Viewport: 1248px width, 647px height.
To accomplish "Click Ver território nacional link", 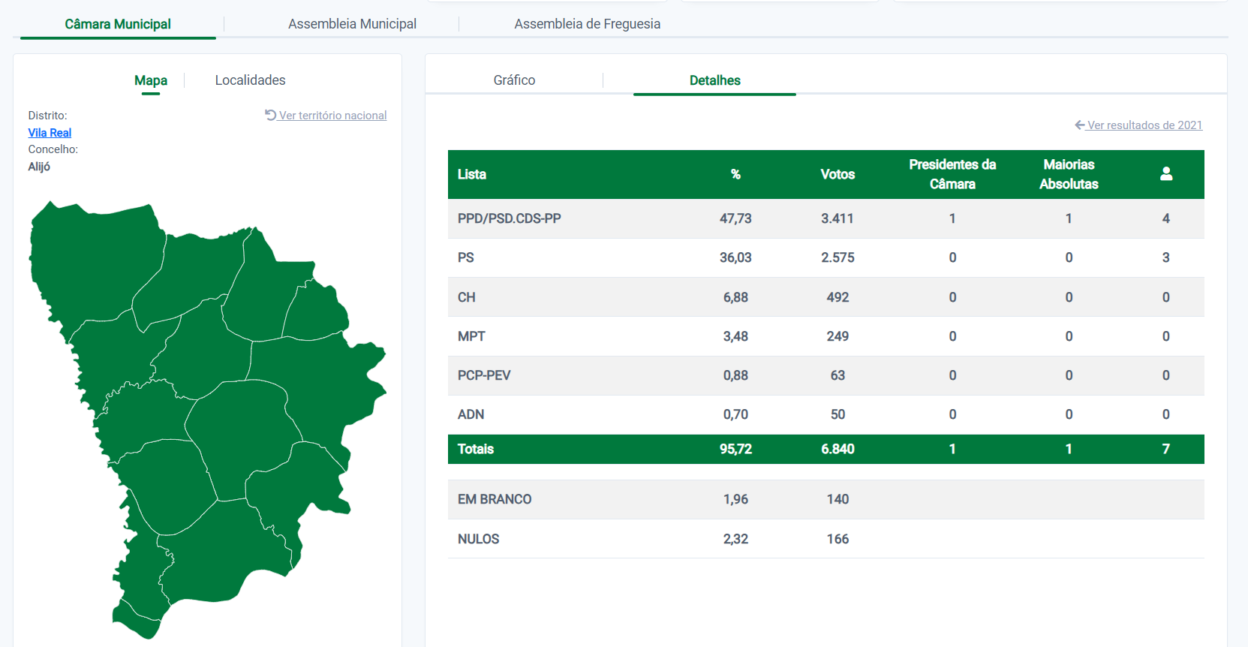I will click(x=332, y=116).
